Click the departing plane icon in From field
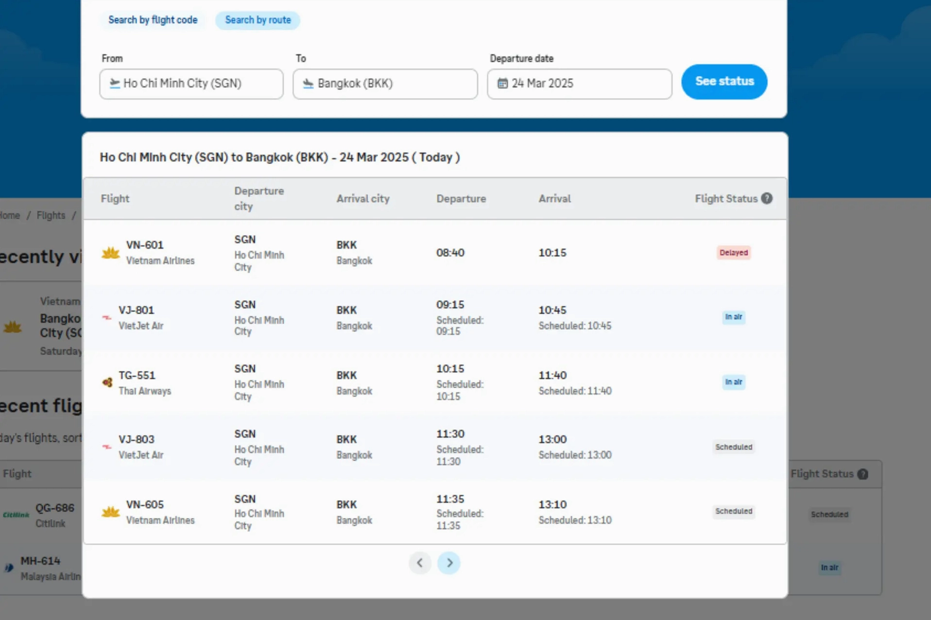 click(115, 84)
